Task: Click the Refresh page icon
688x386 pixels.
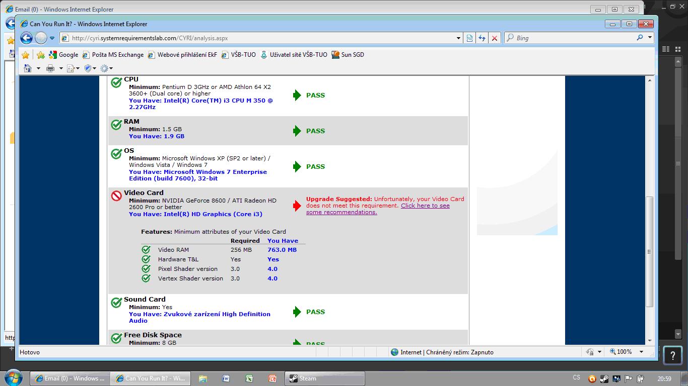Action: tap(482, 38)
